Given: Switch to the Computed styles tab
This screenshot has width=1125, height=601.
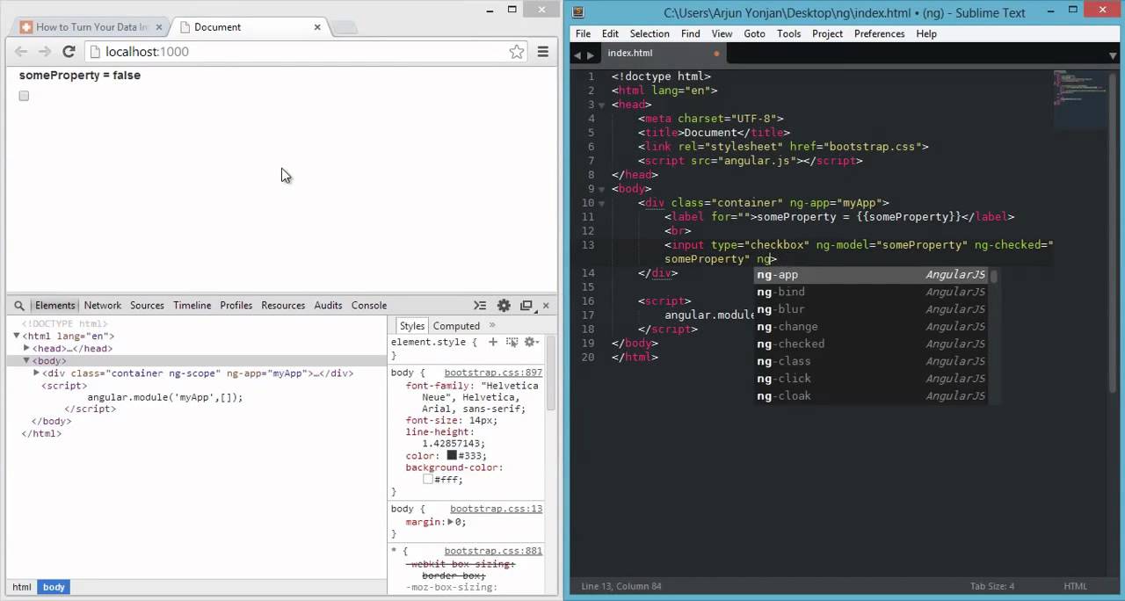Looking at the screenshot, I should [x=456, y=326].
